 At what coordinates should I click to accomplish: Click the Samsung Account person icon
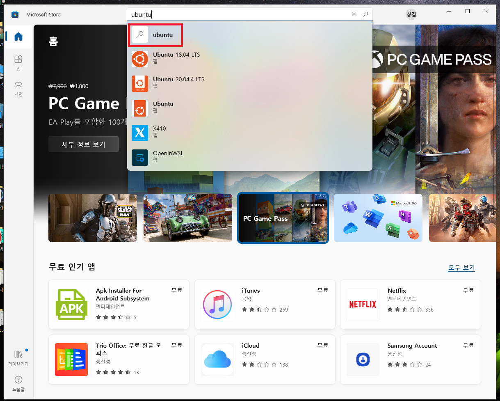pyautogui.click(x=363, y=360)
